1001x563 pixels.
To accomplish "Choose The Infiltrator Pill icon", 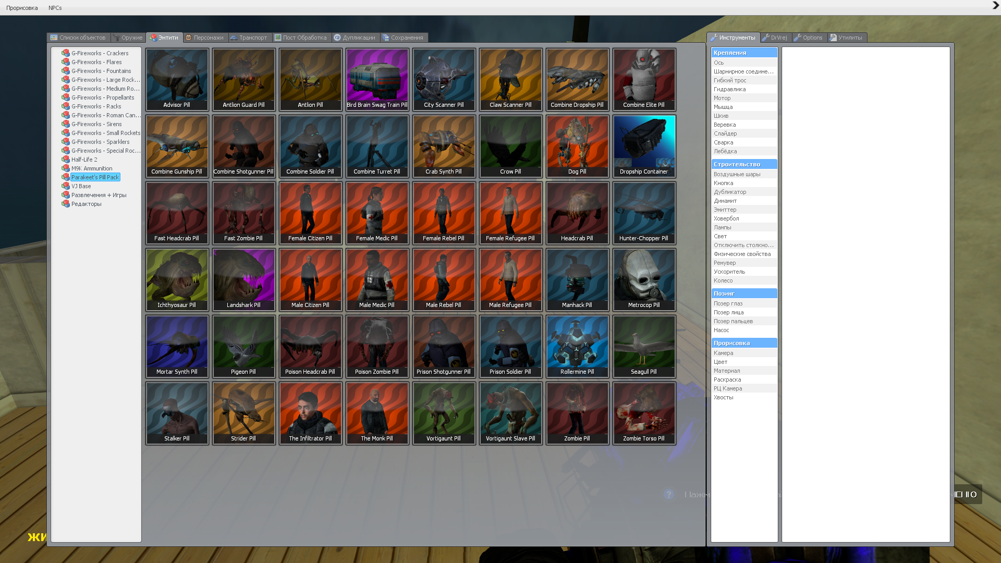I will click(x=311, y=413).
